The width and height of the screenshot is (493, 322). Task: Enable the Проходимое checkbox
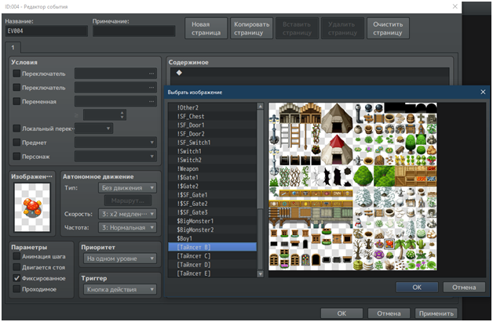coord(16,289)
